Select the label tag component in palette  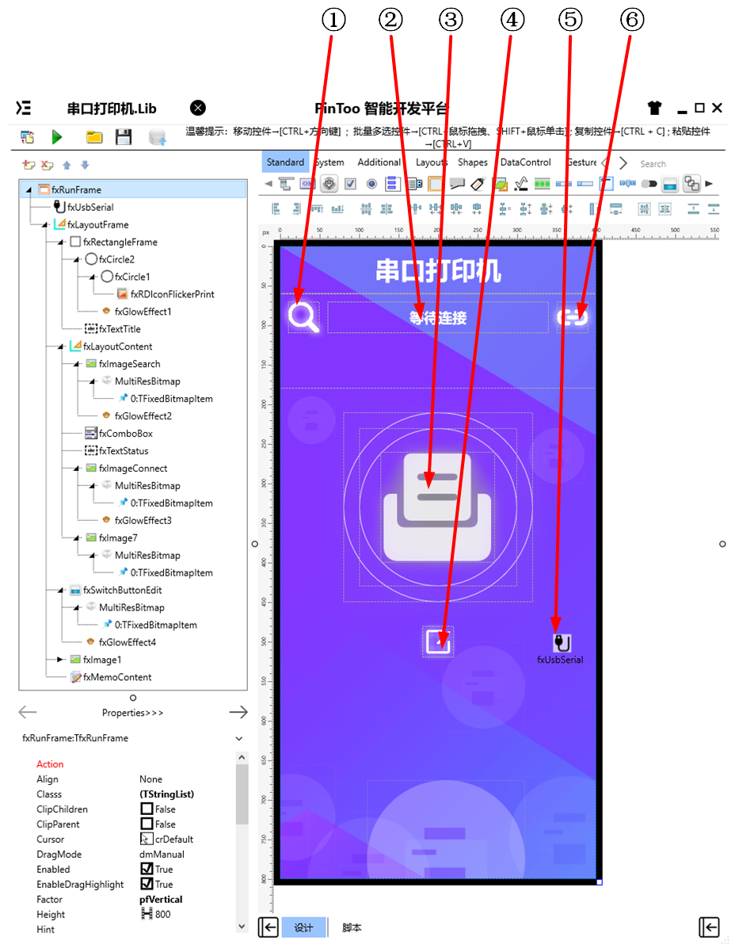pos(478,183)
